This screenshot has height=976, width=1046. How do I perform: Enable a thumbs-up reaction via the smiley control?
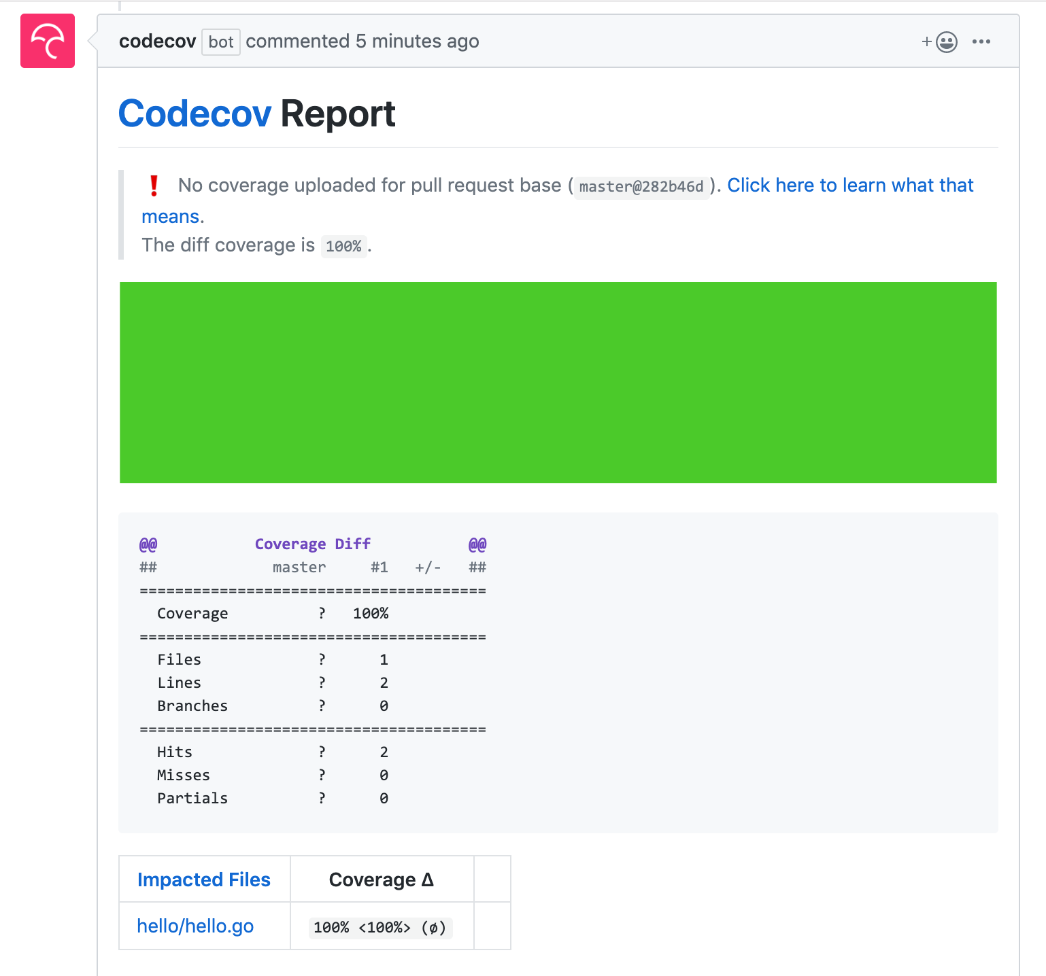click(945, 41)
